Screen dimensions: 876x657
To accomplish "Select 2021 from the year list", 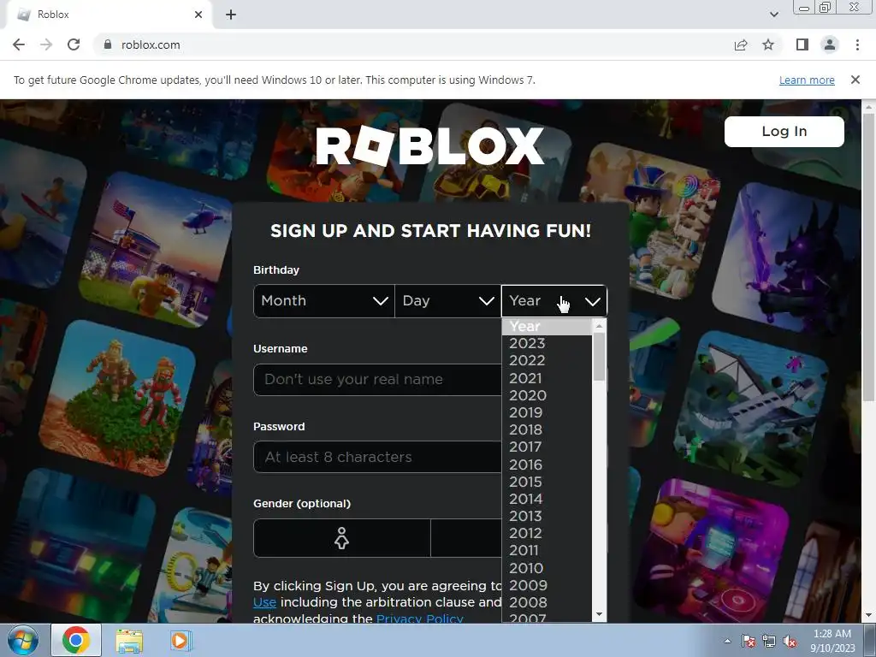I will tap(547, 378).
